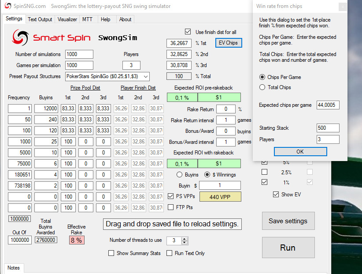Open the About tab
Image resolution: width=362 pixels, height=274 pixels.
tap(125, 19)
